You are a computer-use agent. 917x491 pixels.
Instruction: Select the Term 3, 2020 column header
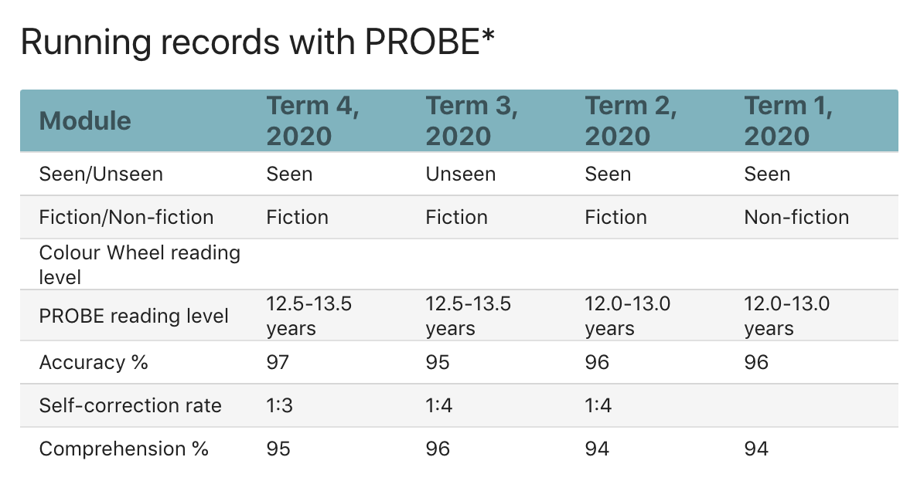(472, 121)
